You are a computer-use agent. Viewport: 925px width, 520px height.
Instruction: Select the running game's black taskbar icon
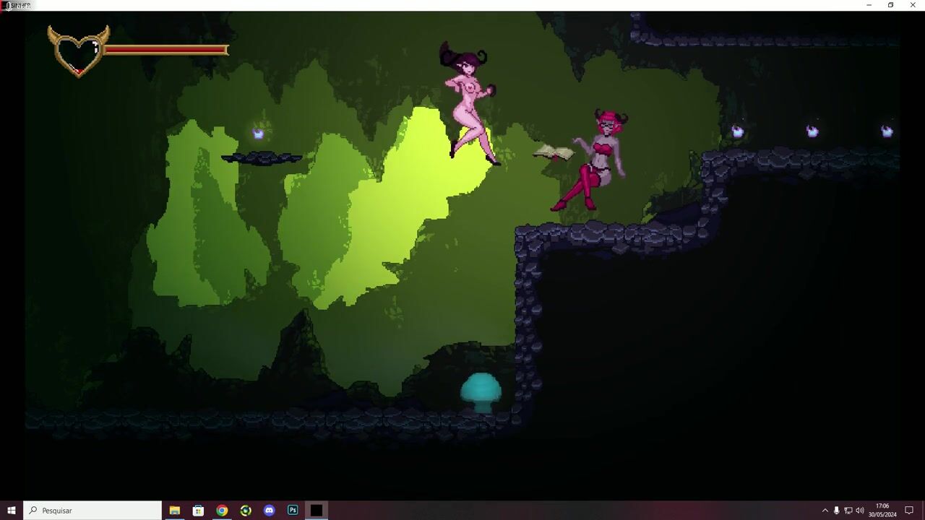pyautogui.click(x=317, y=510)
